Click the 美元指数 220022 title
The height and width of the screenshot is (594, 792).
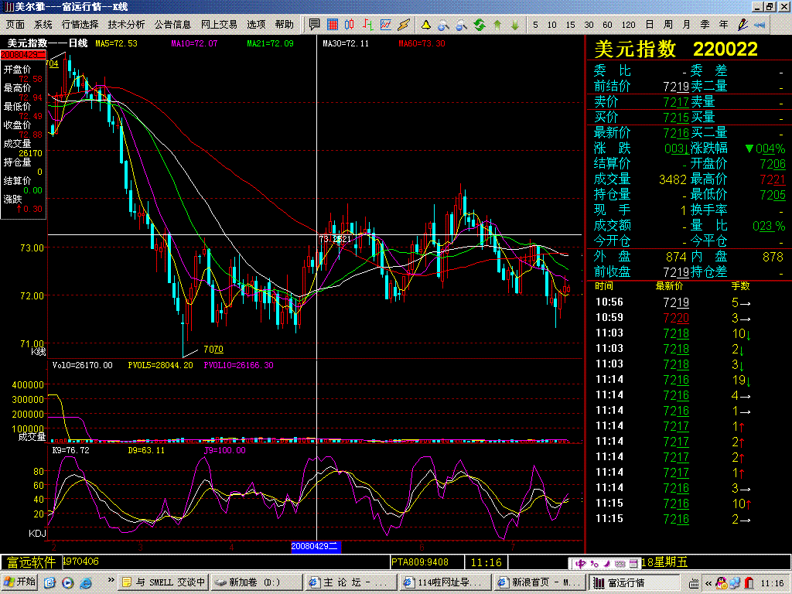click(x=676, y=49)
